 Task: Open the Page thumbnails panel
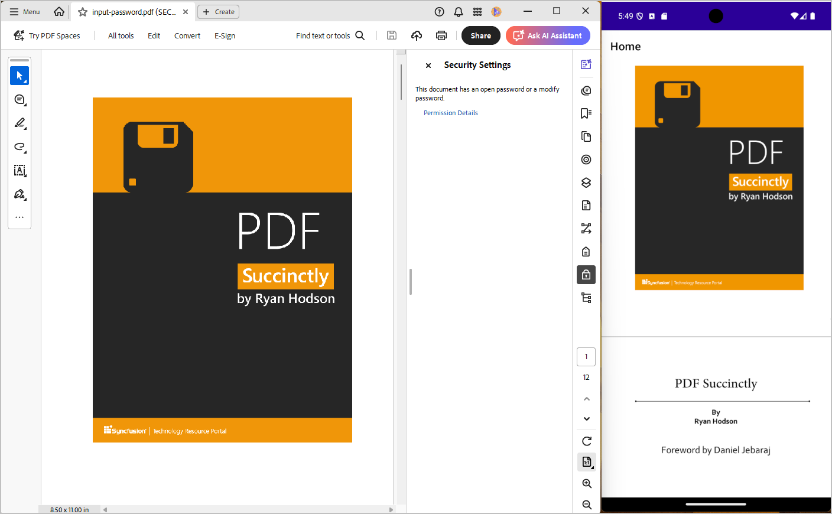point(586,136)
